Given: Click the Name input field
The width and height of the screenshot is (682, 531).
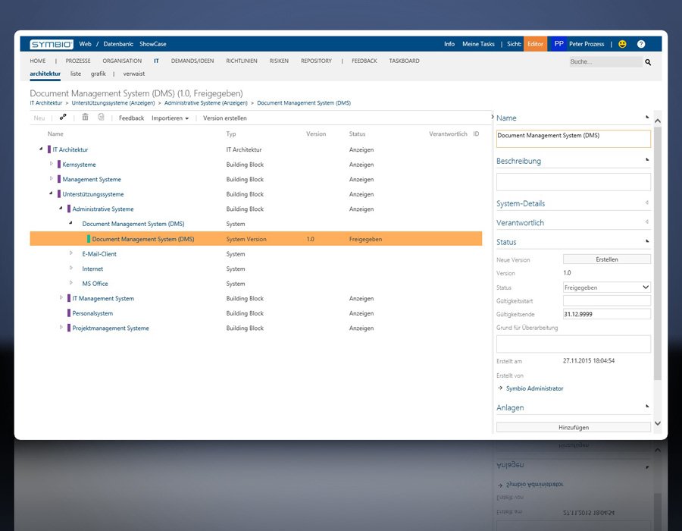Looking at the screenshot, I should [574, 138].
